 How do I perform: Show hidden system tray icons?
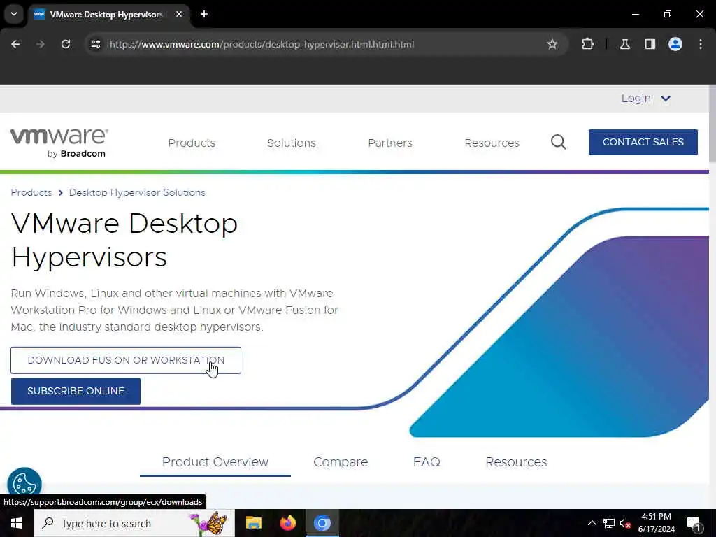(592, 523)
